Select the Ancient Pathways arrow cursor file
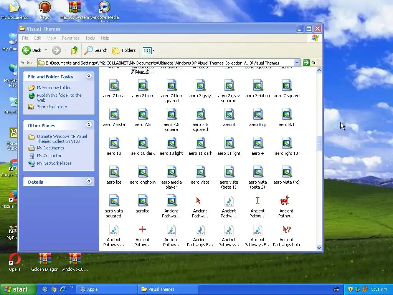This screenshot has height=295, width=393. tap(200, 206)
